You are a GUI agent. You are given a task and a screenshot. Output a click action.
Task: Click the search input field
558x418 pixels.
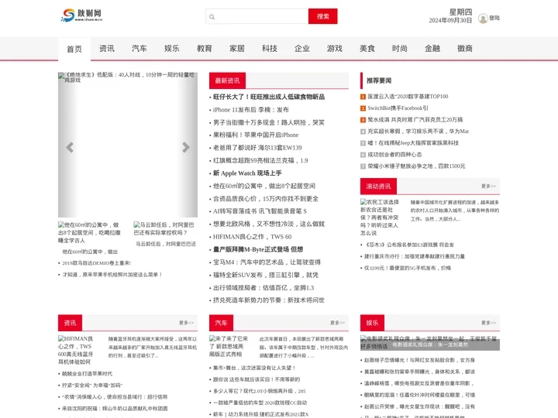pyautogui.click(x=257, y=16)
